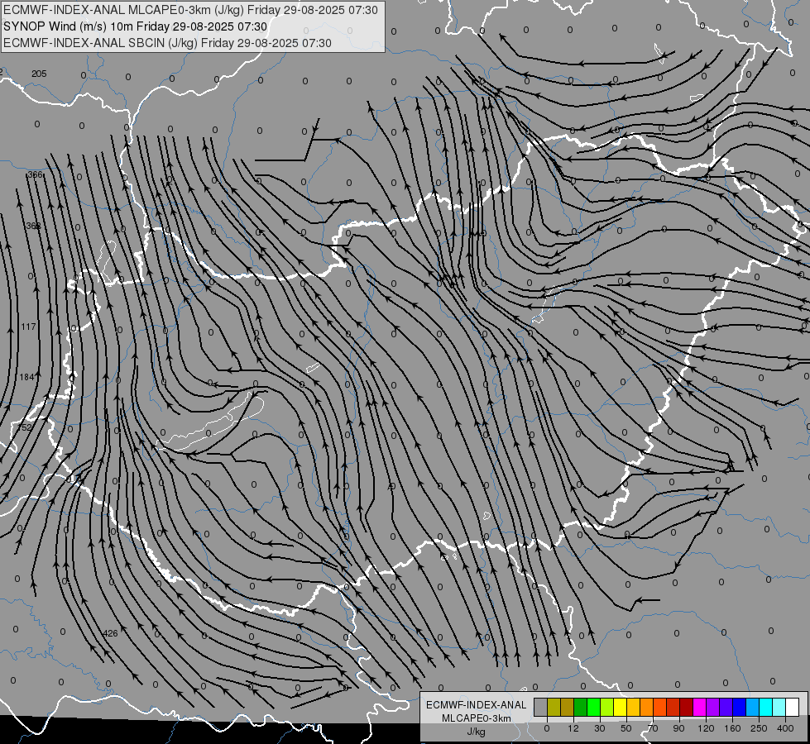Click the magenta legend swatch
Screen dimensions: 810x744
(x=699, y=707)
